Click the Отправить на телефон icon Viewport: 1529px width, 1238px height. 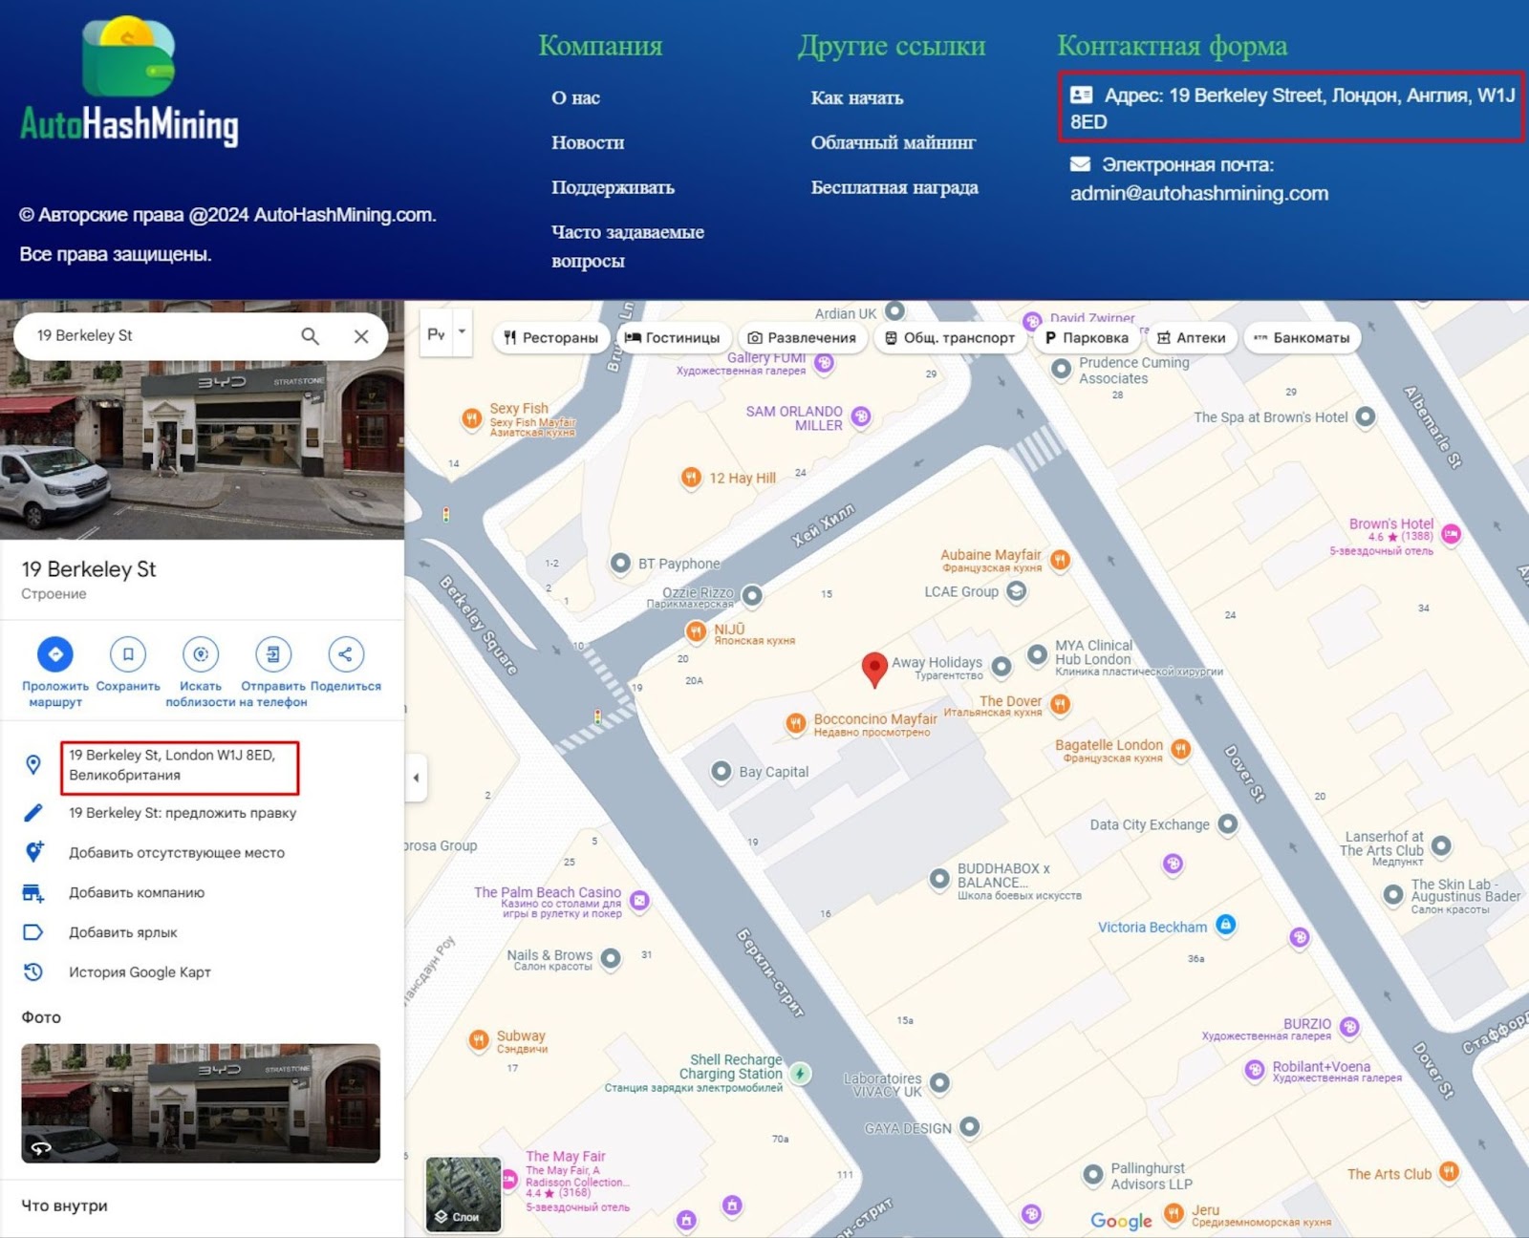coord(273,654)
